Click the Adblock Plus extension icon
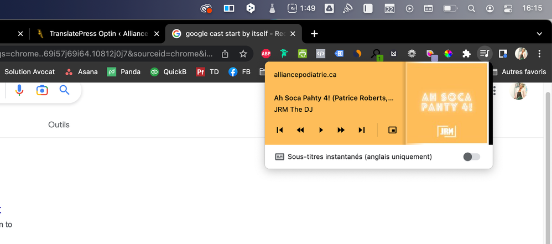The image size is (552, 244). pyautogui.click(x=266, y=54)
